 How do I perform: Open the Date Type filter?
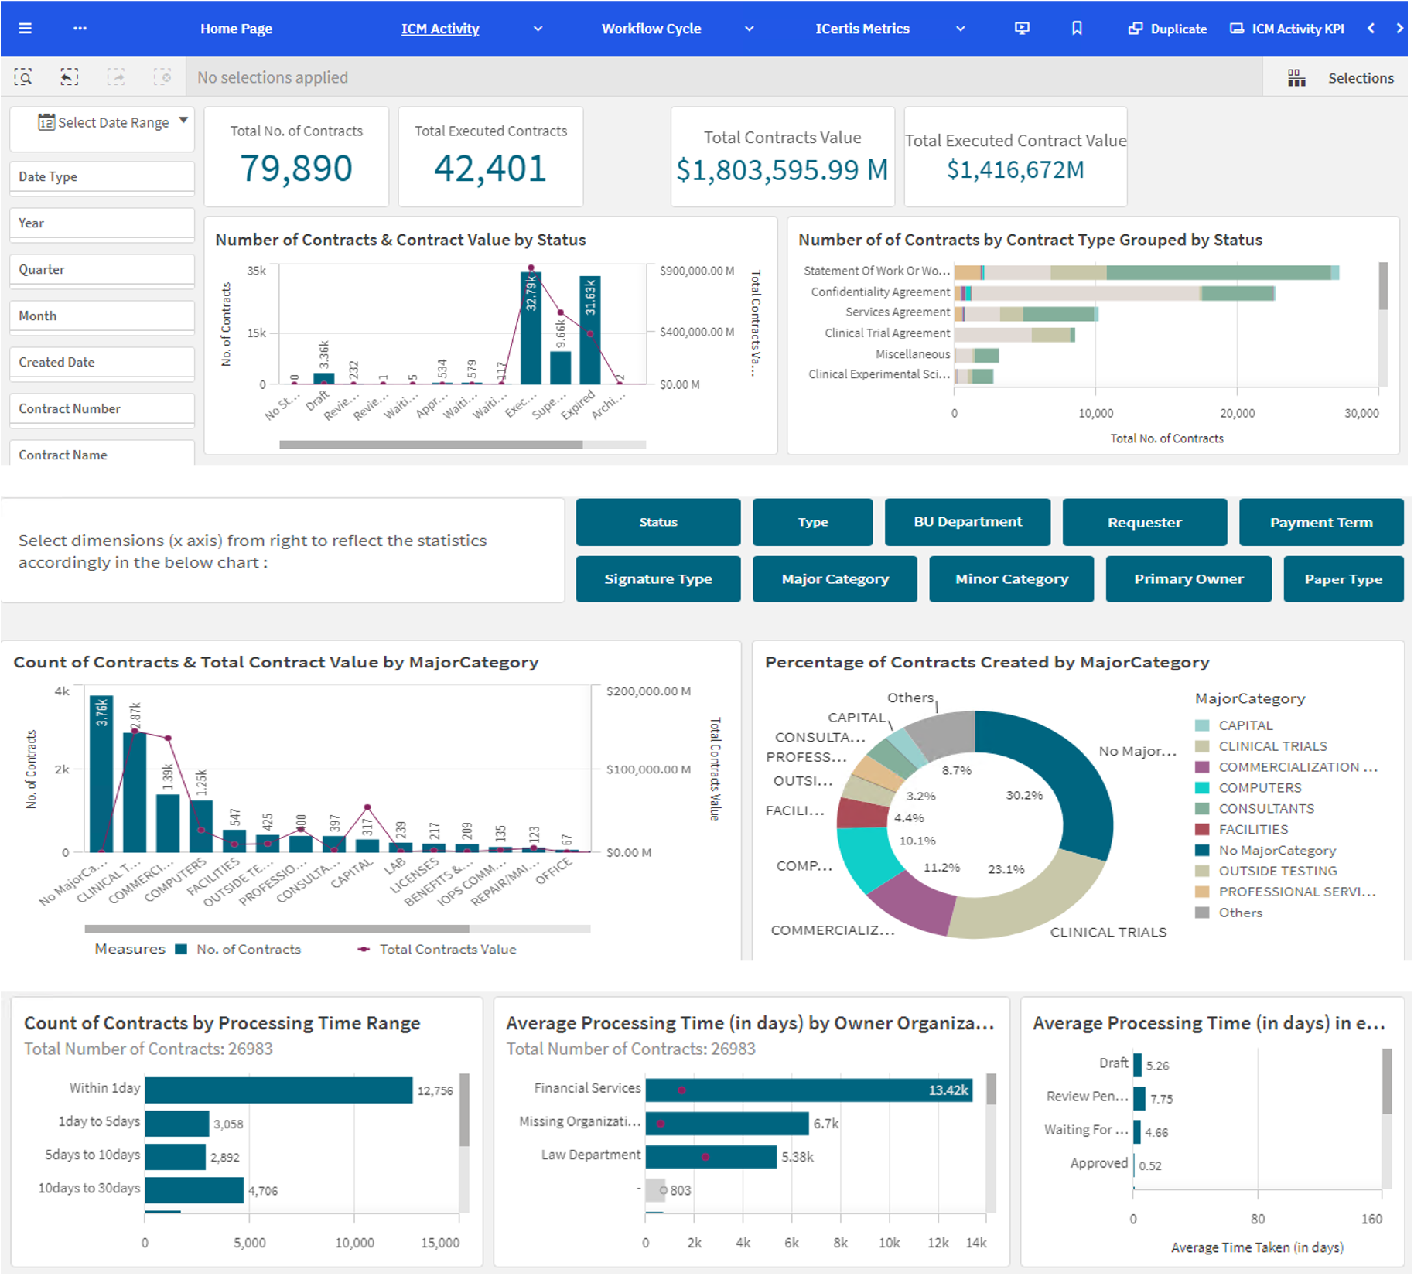[x=102, y=176]
